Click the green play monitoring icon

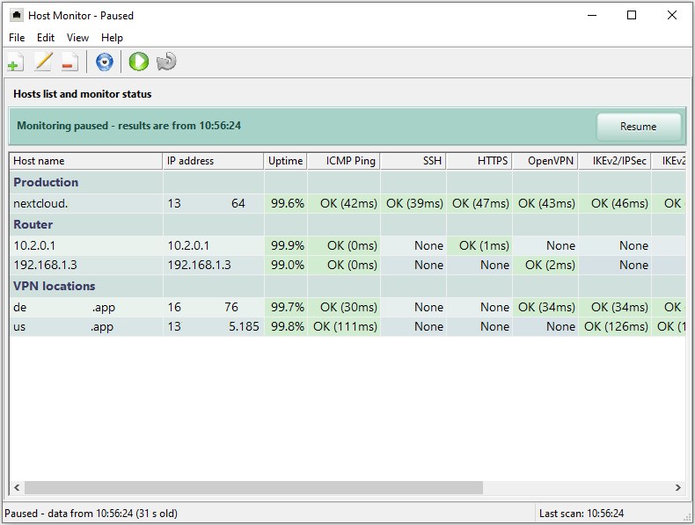click(x=139, y=62)
